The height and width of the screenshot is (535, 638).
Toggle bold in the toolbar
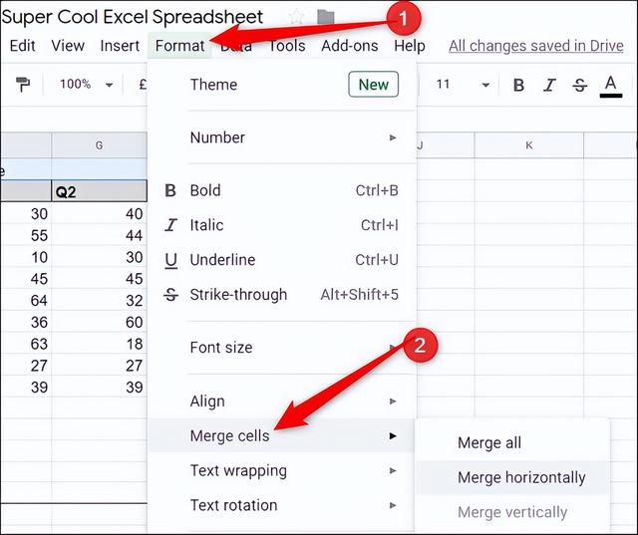[x=518, y=85]
